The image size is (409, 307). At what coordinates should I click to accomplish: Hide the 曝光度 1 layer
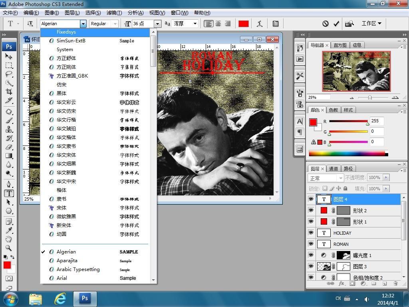coord(311,255)
